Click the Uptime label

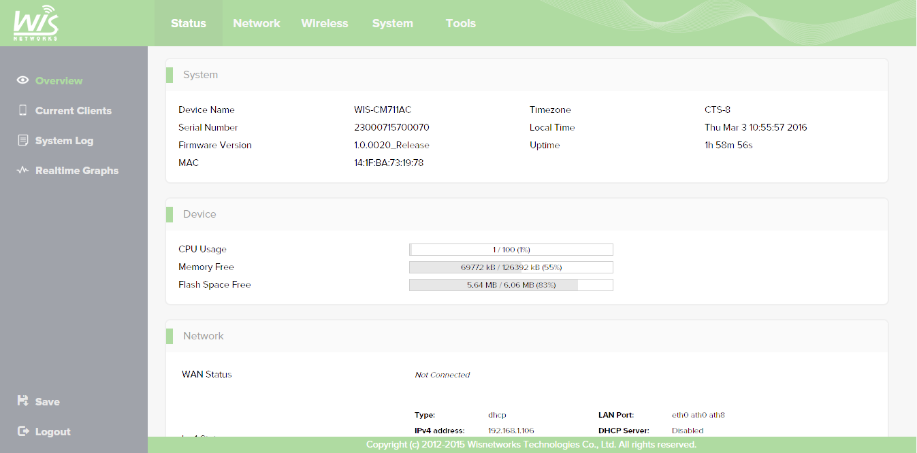pyautogui.click(x=545, y=145)
